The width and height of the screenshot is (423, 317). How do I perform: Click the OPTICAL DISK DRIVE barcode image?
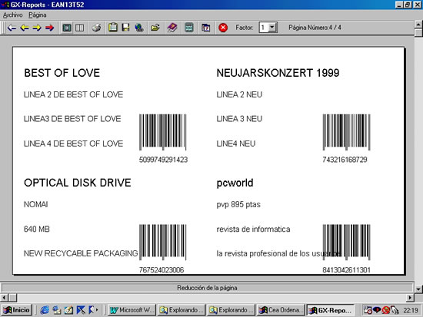pyautogui.click(x=163, y=242)
